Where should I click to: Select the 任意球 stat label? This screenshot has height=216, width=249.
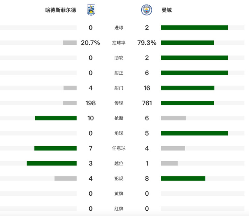[119, 148]
